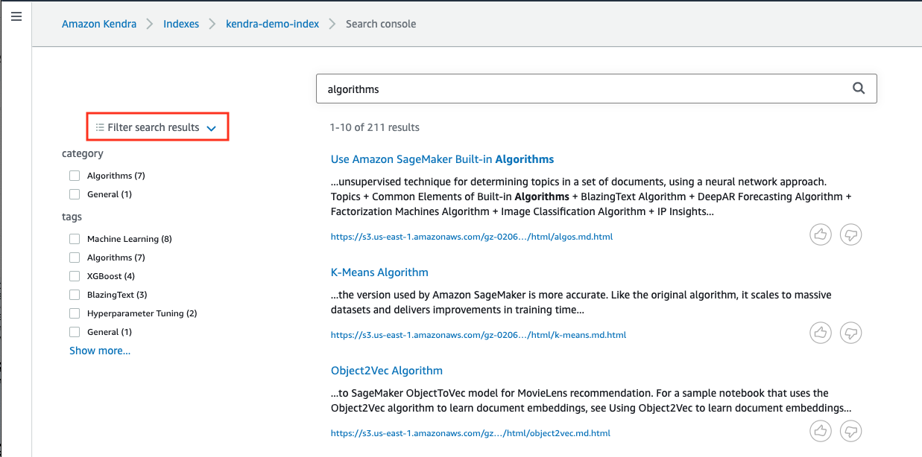Go to Amazon Kendra breadcrumb

point(99,24)
